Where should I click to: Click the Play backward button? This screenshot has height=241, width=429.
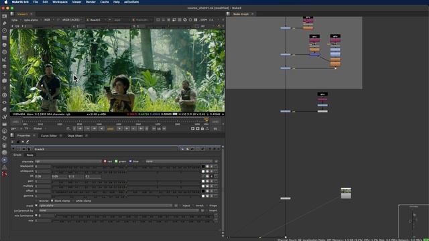(101, 129)
